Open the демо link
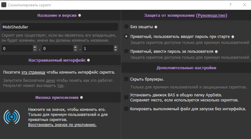The width and height of the screenshot is (251, 139). pos(50,81)
